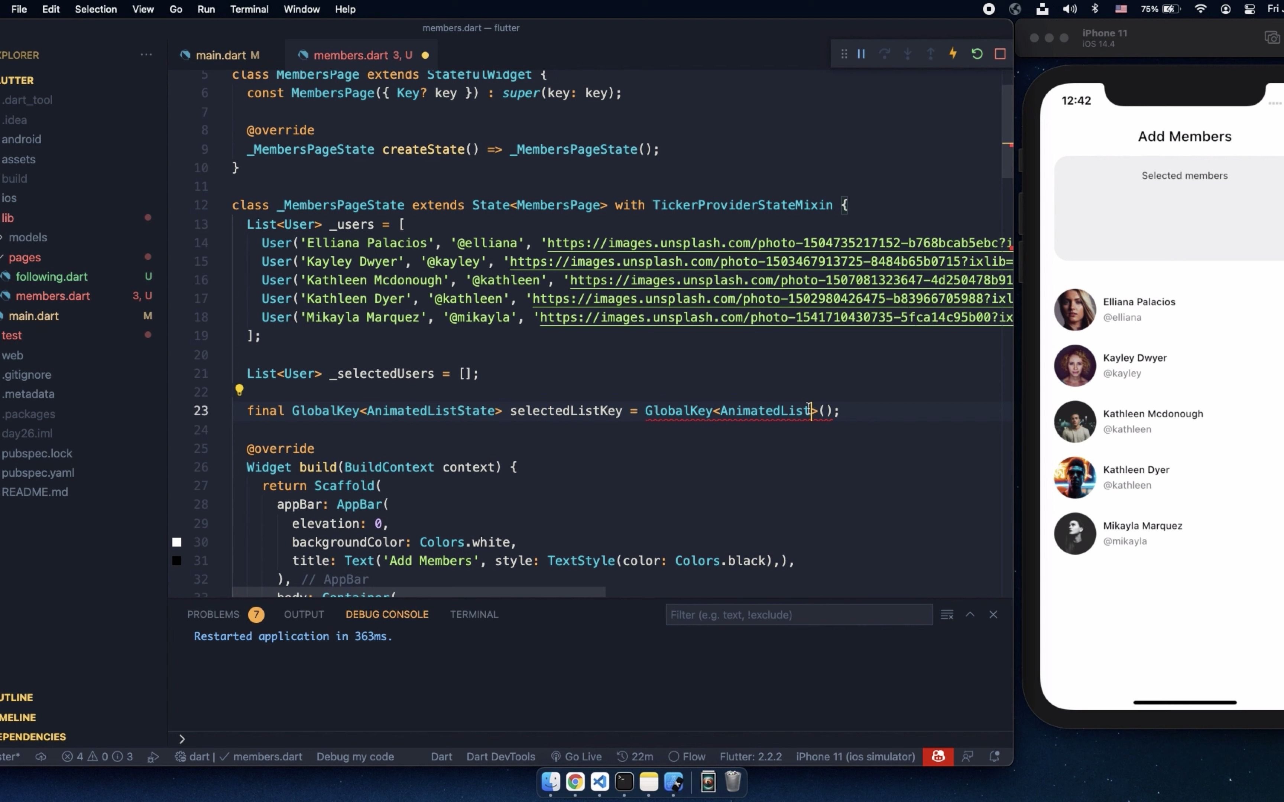Click the white color swatch on line 30
Screen dimensions: 1284x802
coord(177,542)
